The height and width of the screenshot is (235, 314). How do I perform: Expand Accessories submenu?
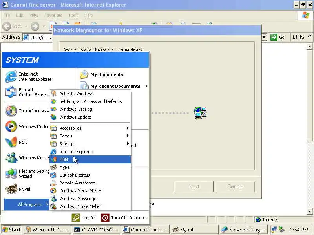tap(90, 128)
